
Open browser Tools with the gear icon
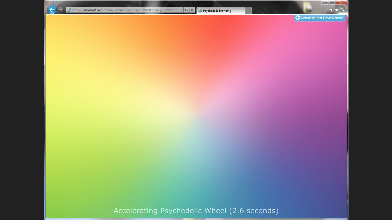343,10
